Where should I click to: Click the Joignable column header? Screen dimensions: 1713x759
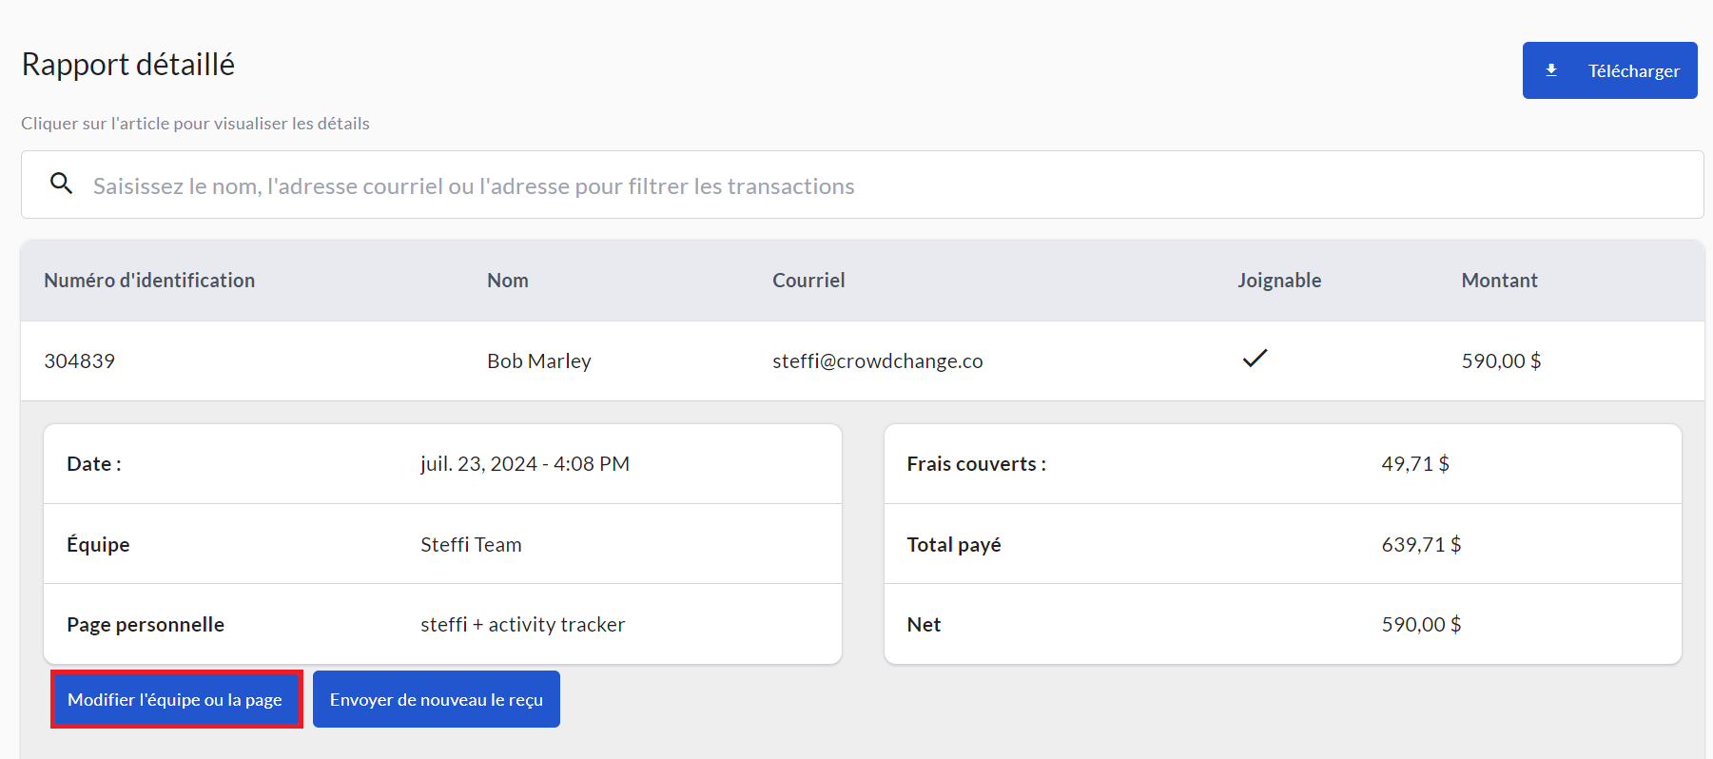[1278, 281]
